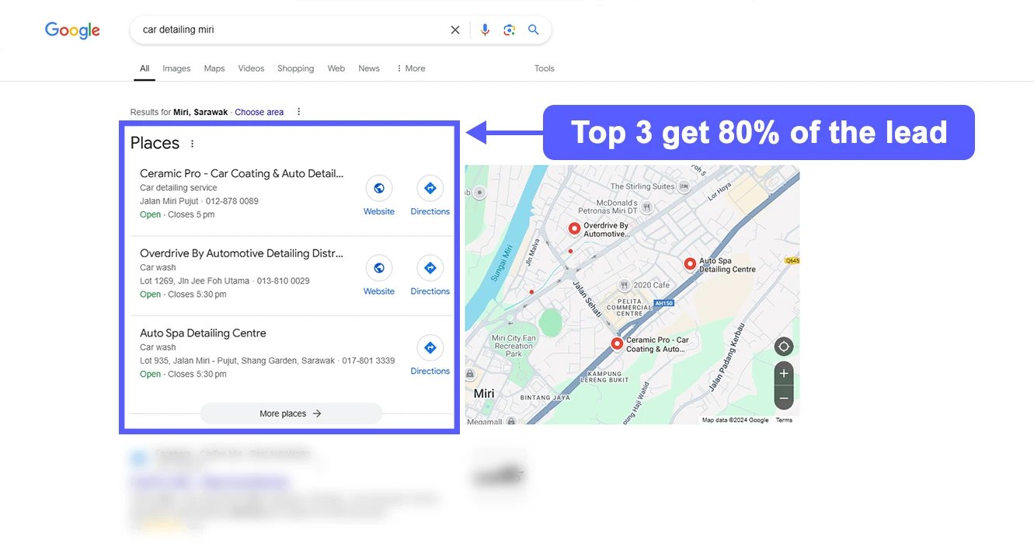Clear the search query using the X icon
Image resolution: width=1034 pixels, height=547 pixels.
pyautogui.click(x=455, y=30)
